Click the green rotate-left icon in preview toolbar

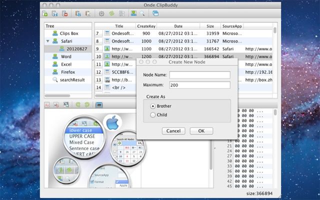[x=77, y=105]
